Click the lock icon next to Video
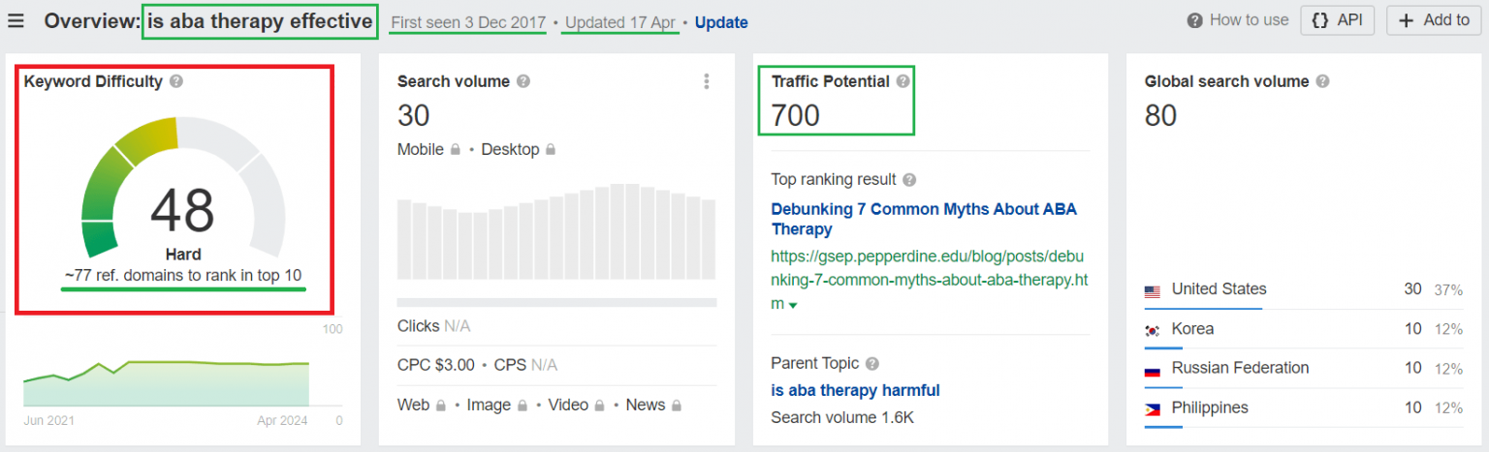The image size is (1489, 452). [601, 406]
